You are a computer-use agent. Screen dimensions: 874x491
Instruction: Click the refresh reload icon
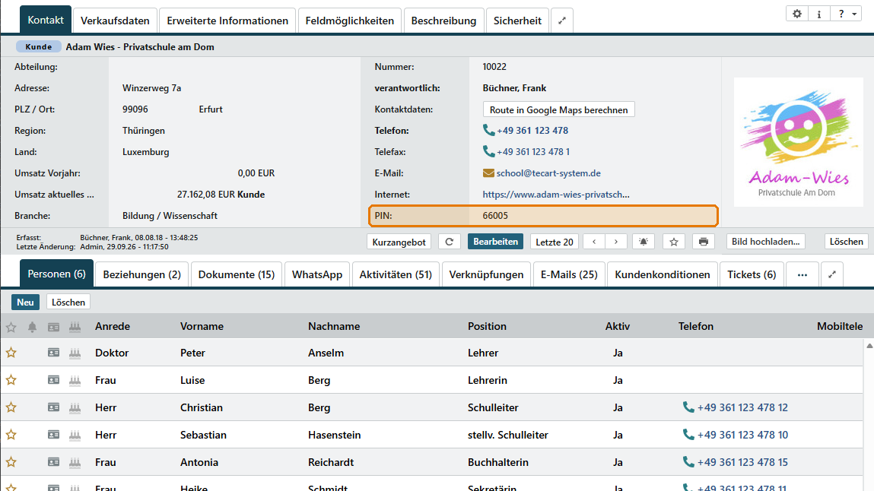(450, 242)
